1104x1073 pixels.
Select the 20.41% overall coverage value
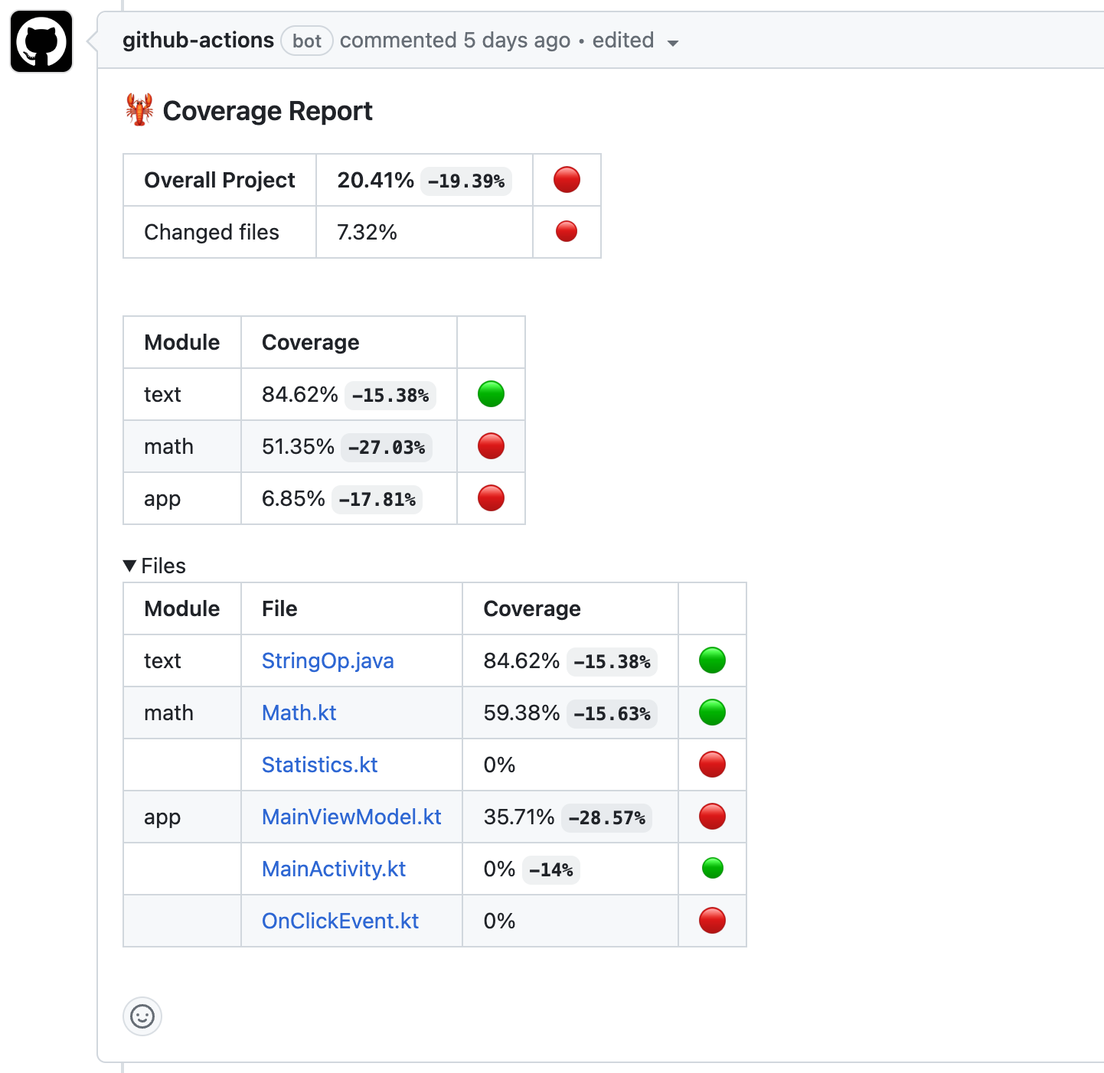click(x=375, y=180)
